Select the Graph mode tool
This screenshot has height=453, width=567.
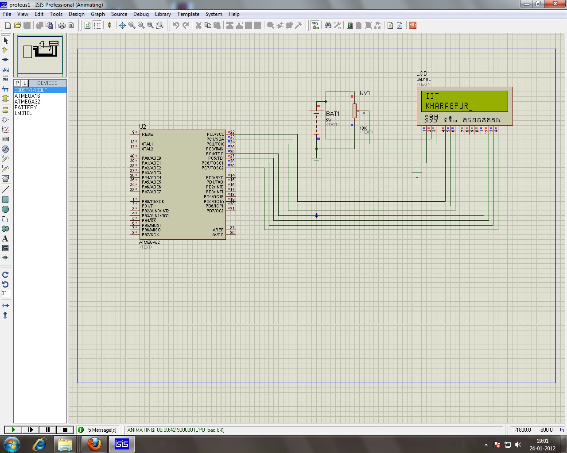(5, 129)
